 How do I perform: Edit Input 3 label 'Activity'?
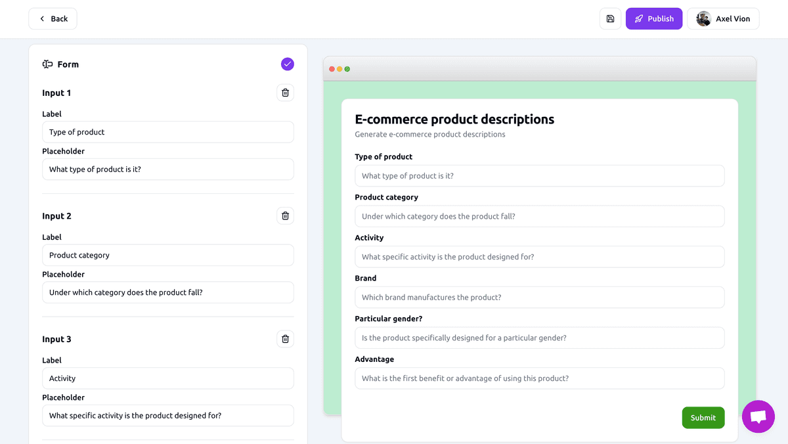[x=167, y=378]
